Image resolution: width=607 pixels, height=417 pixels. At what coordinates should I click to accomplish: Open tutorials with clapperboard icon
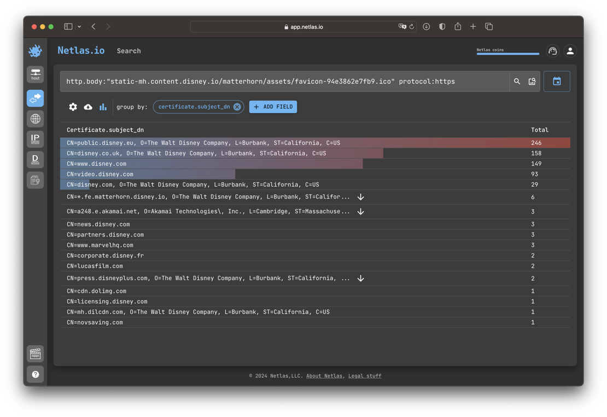[35, 354]
